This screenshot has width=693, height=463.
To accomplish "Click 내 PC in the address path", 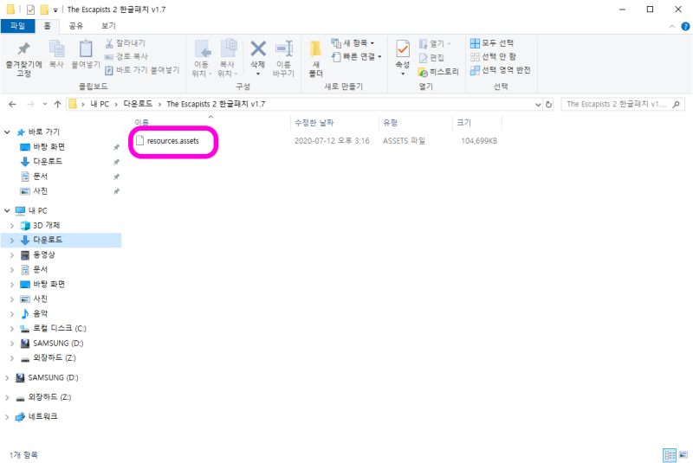I will point(100,104).
